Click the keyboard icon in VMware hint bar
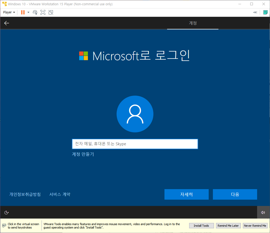The image size is (270, 233). pyautogui.click(x=4, y=226)
